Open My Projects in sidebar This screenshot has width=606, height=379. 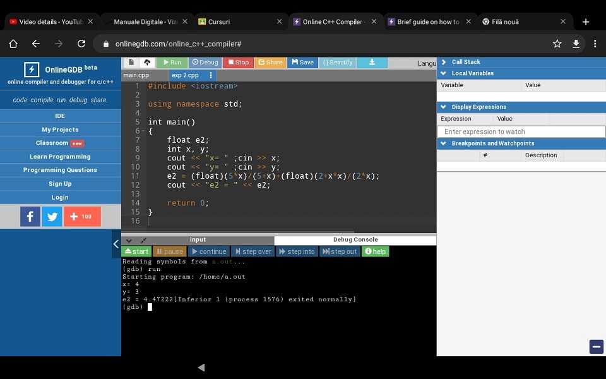pos(60,129)
